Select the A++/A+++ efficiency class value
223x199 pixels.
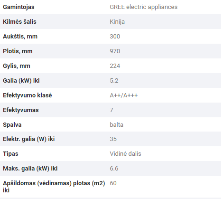124,95
